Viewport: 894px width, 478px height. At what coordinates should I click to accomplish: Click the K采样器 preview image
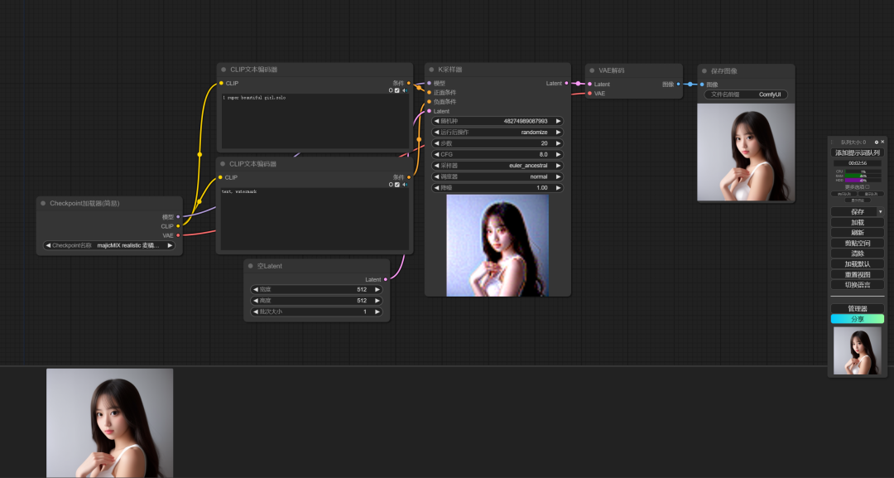497,245
